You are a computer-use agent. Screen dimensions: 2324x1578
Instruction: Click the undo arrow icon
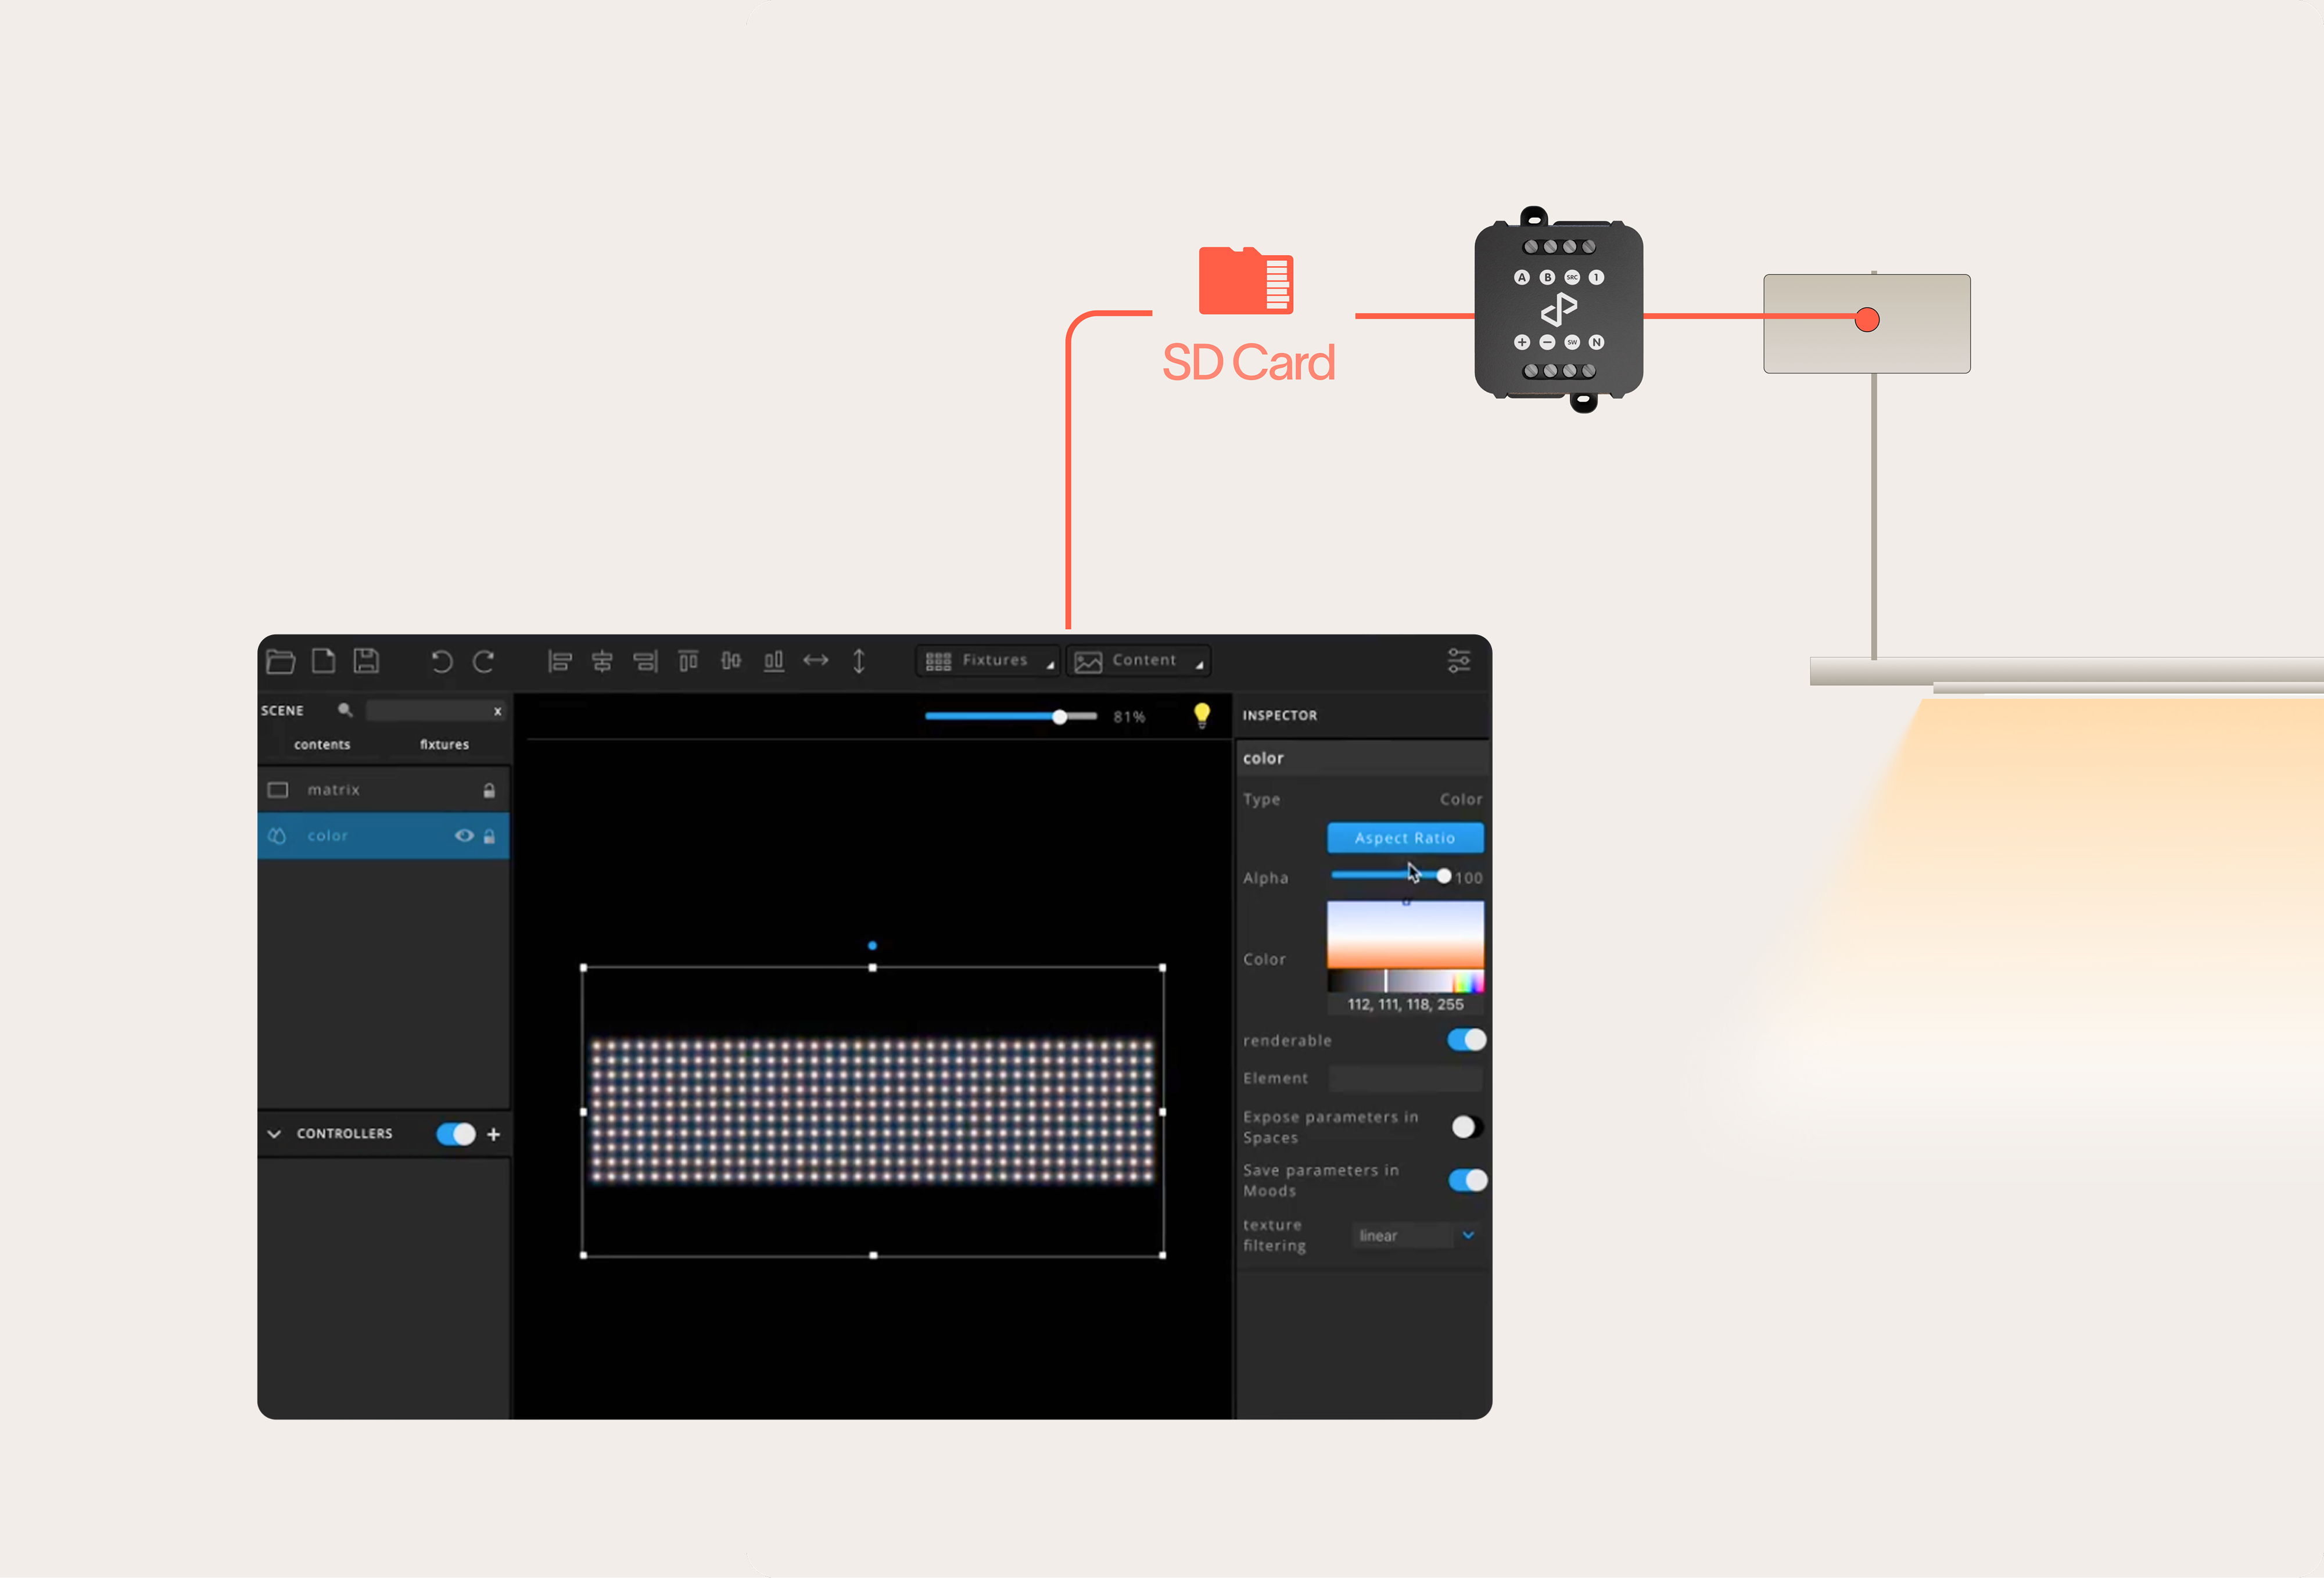click(441, 661)
